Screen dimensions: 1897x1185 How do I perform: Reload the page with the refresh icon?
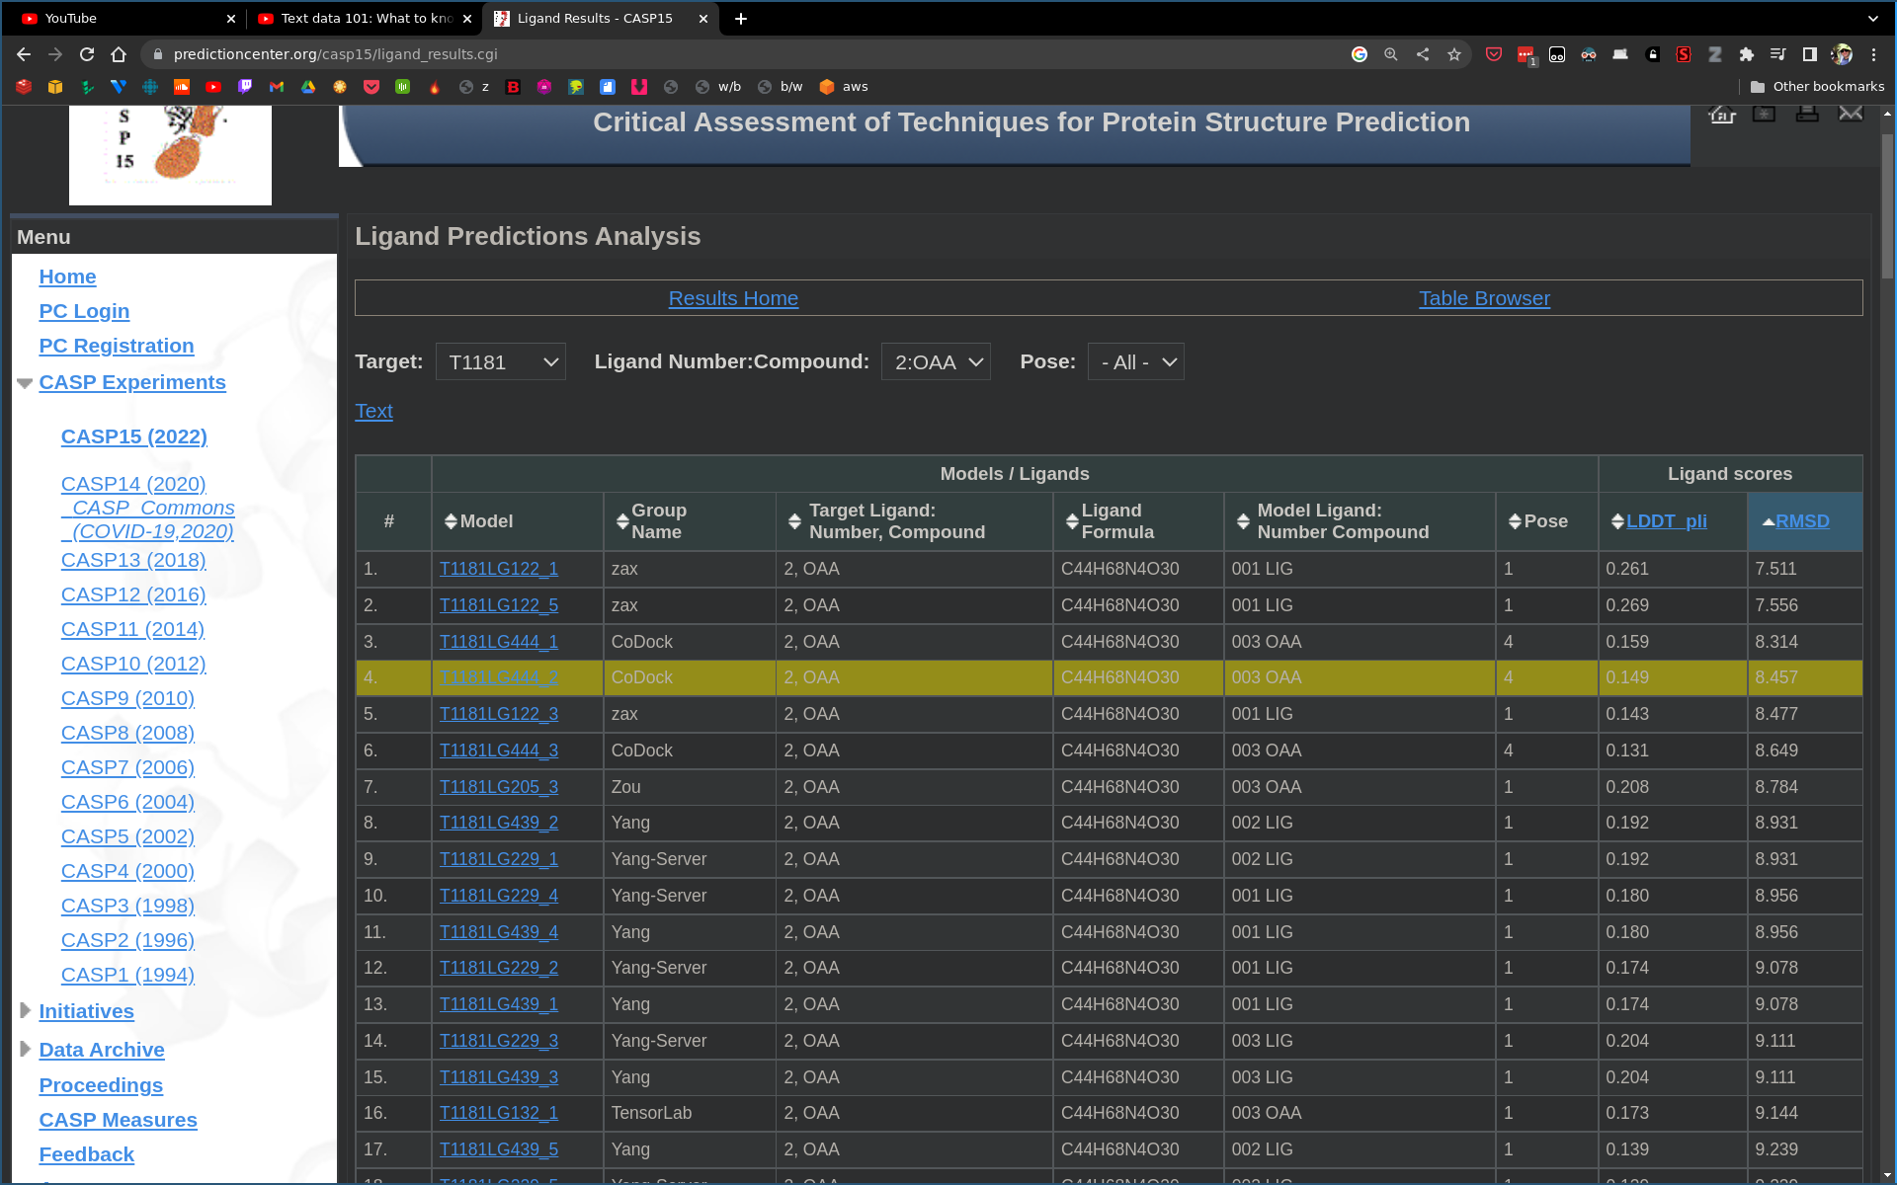(x=87, y=54)
